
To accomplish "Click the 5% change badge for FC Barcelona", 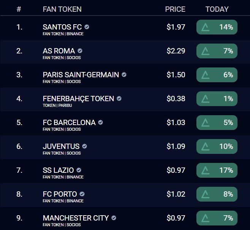I will pos(217,122).
